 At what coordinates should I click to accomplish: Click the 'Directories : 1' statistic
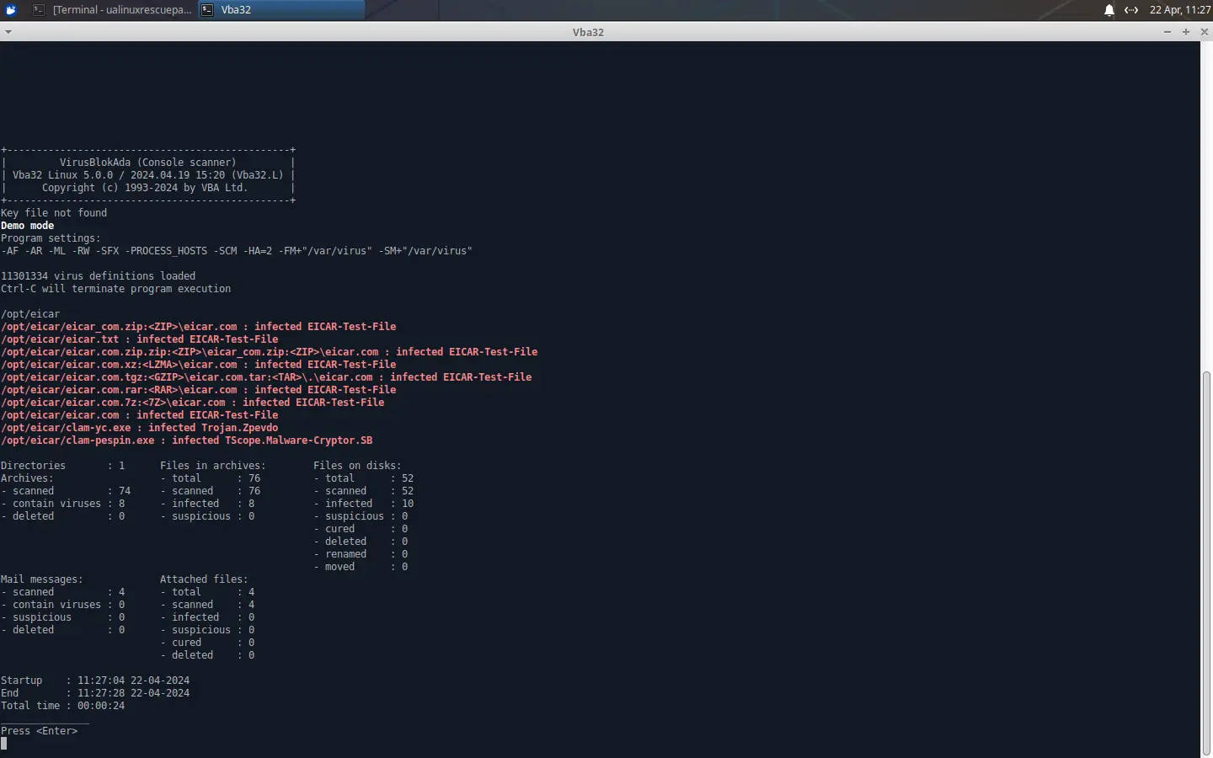[x=63, y=466]
